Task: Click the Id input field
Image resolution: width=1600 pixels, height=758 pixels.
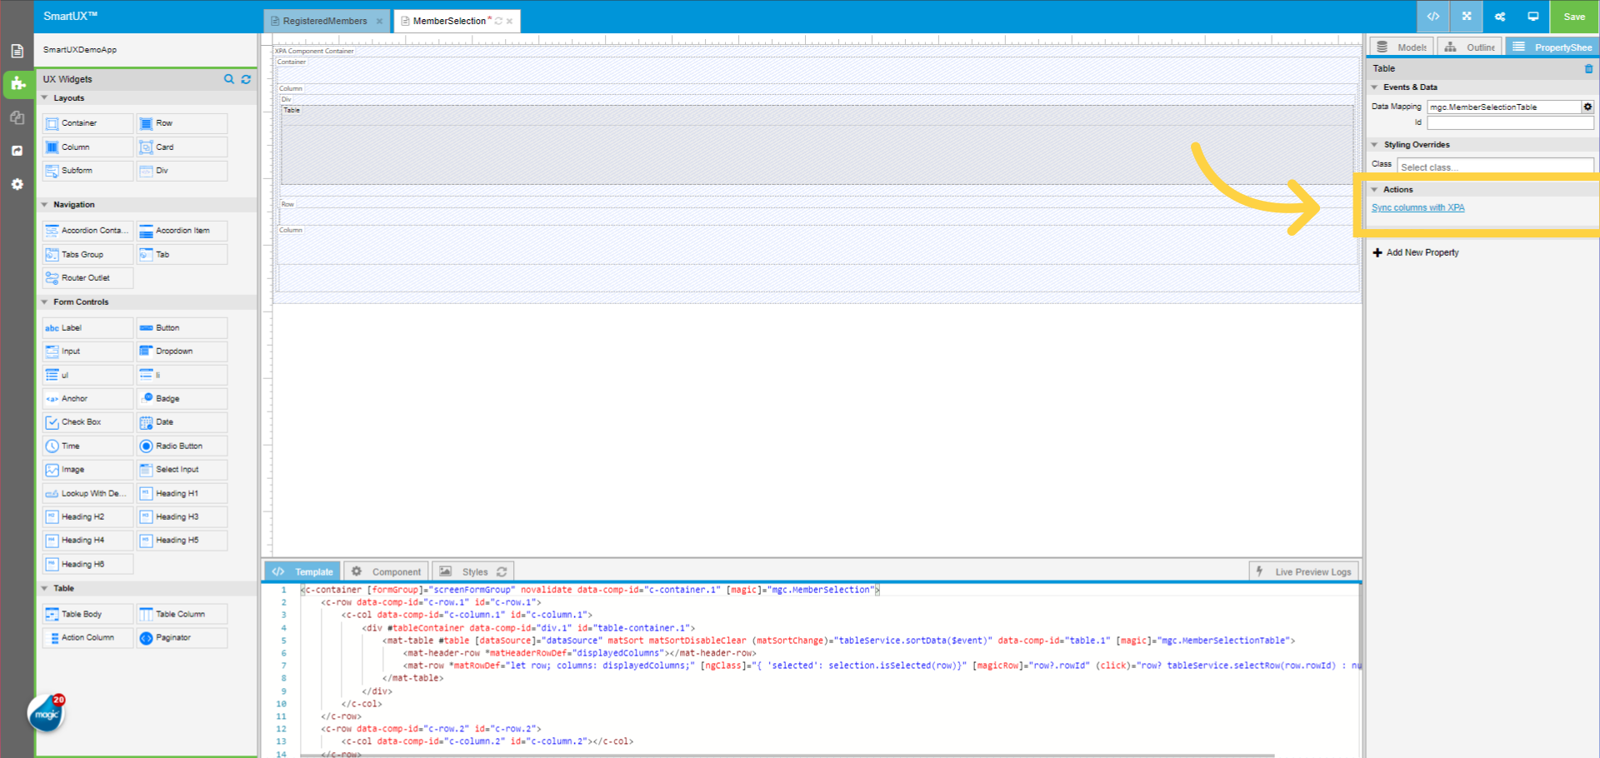Action: [1510, 122]
